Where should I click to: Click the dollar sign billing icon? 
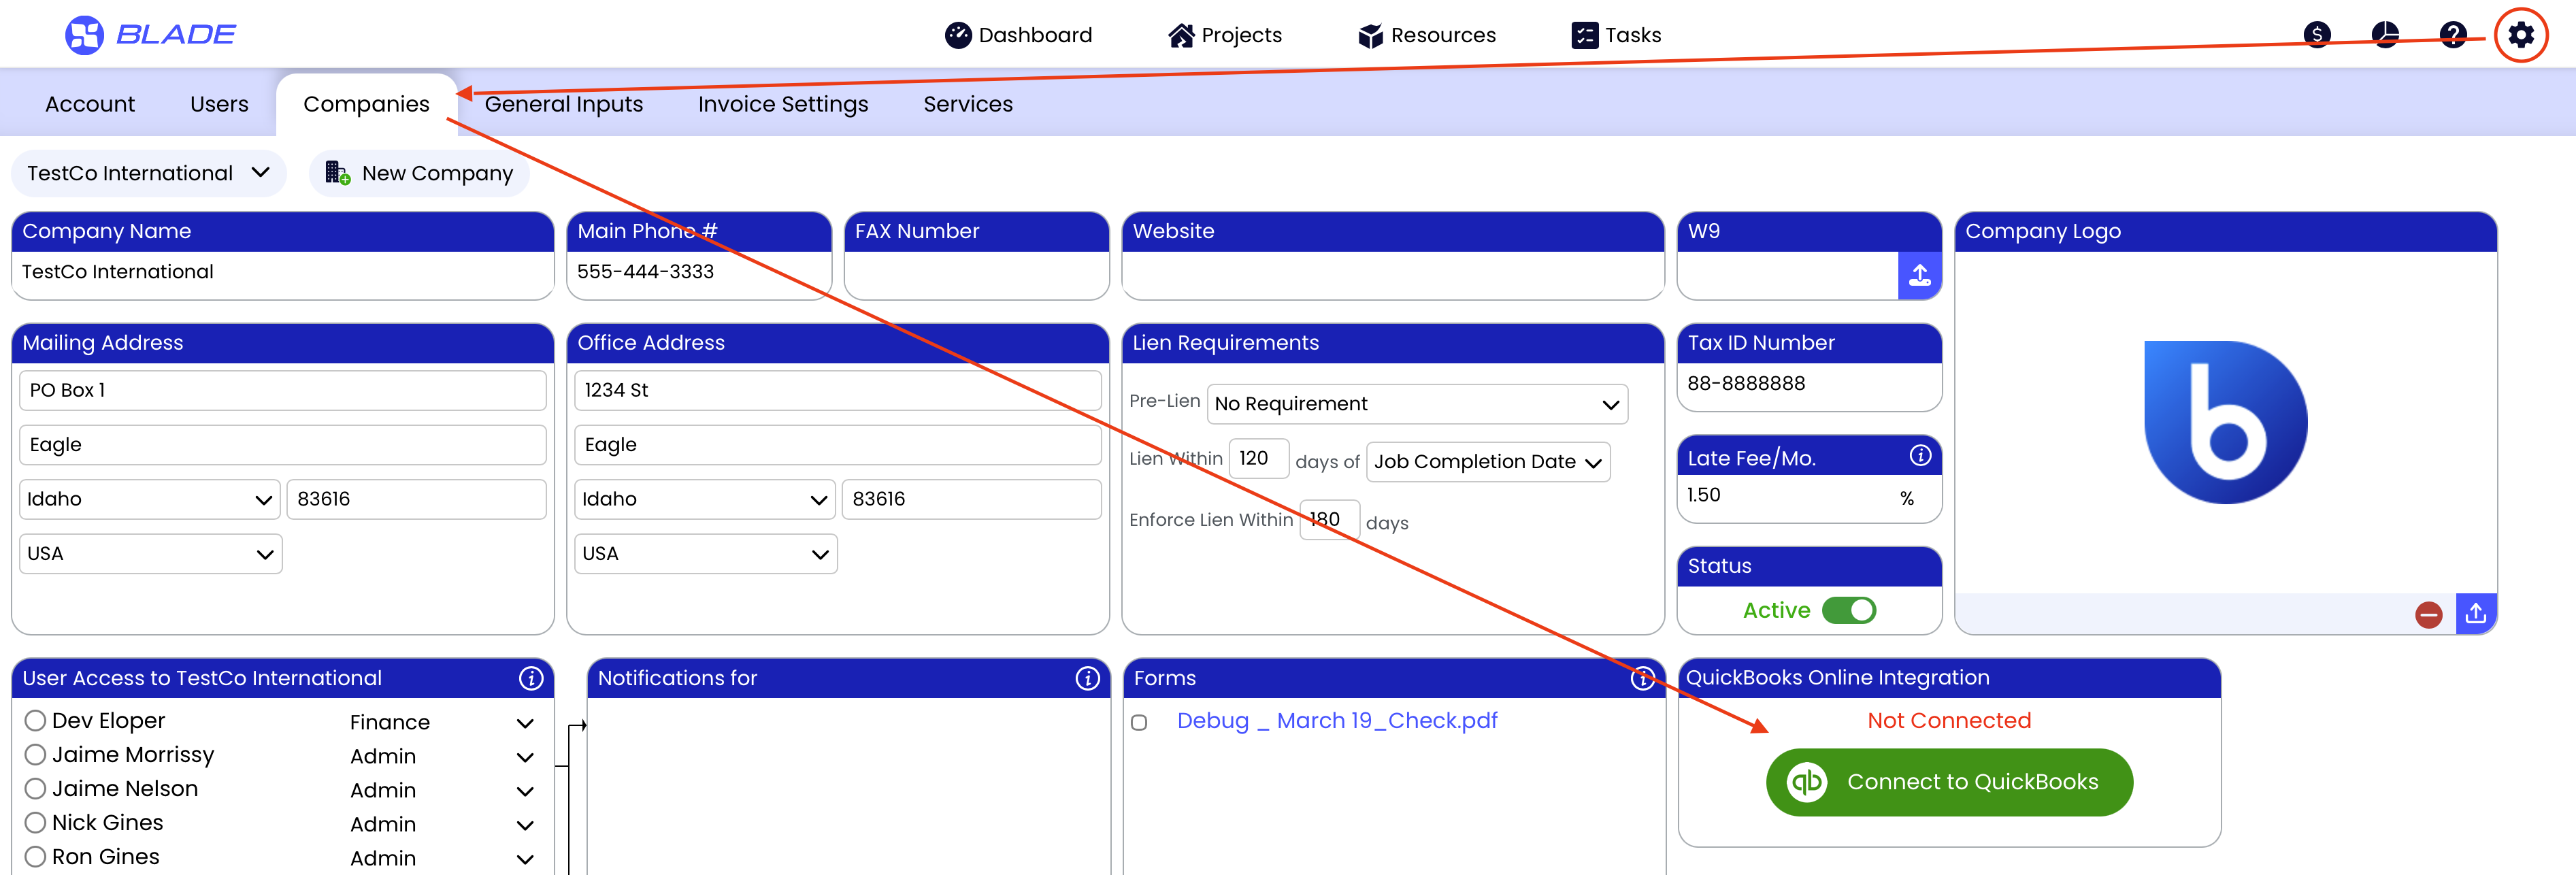coord(2317,35)
